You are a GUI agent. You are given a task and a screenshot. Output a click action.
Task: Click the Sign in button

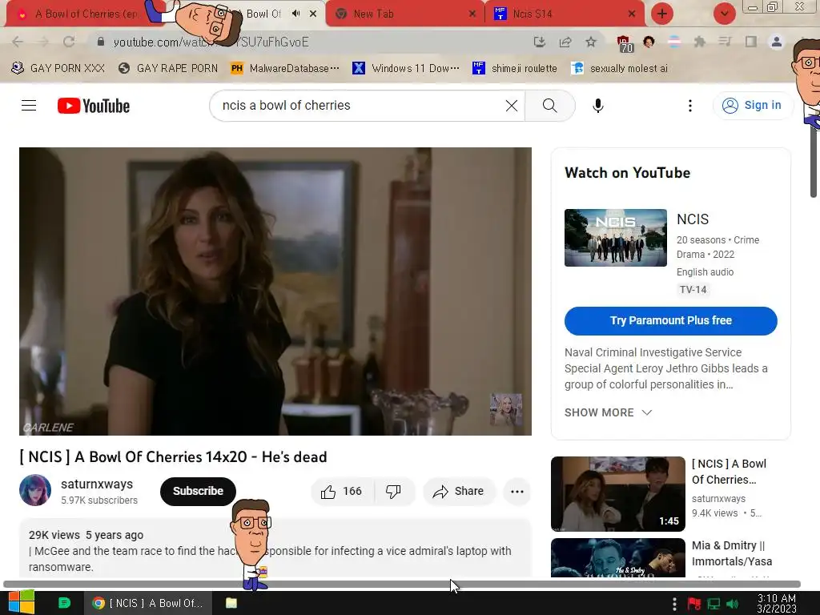click(753, 105)
